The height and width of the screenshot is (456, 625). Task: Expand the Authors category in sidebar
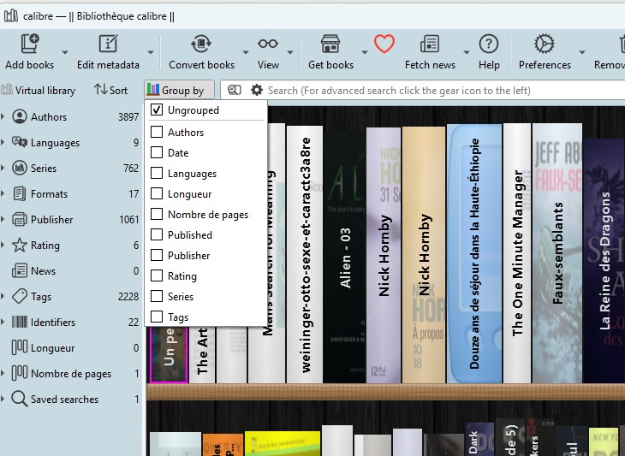click(3, 117)
